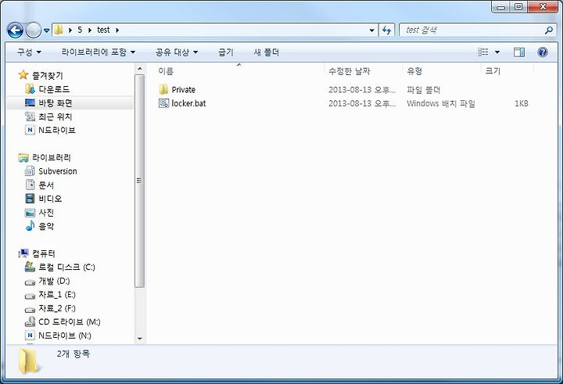Open the 공유 대상 menu

coord(176,52)
